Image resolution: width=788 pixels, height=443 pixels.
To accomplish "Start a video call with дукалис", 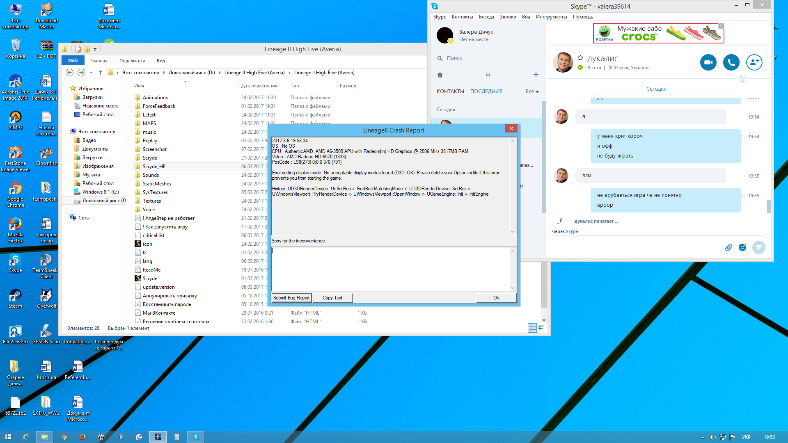I will tap(708, 62).
